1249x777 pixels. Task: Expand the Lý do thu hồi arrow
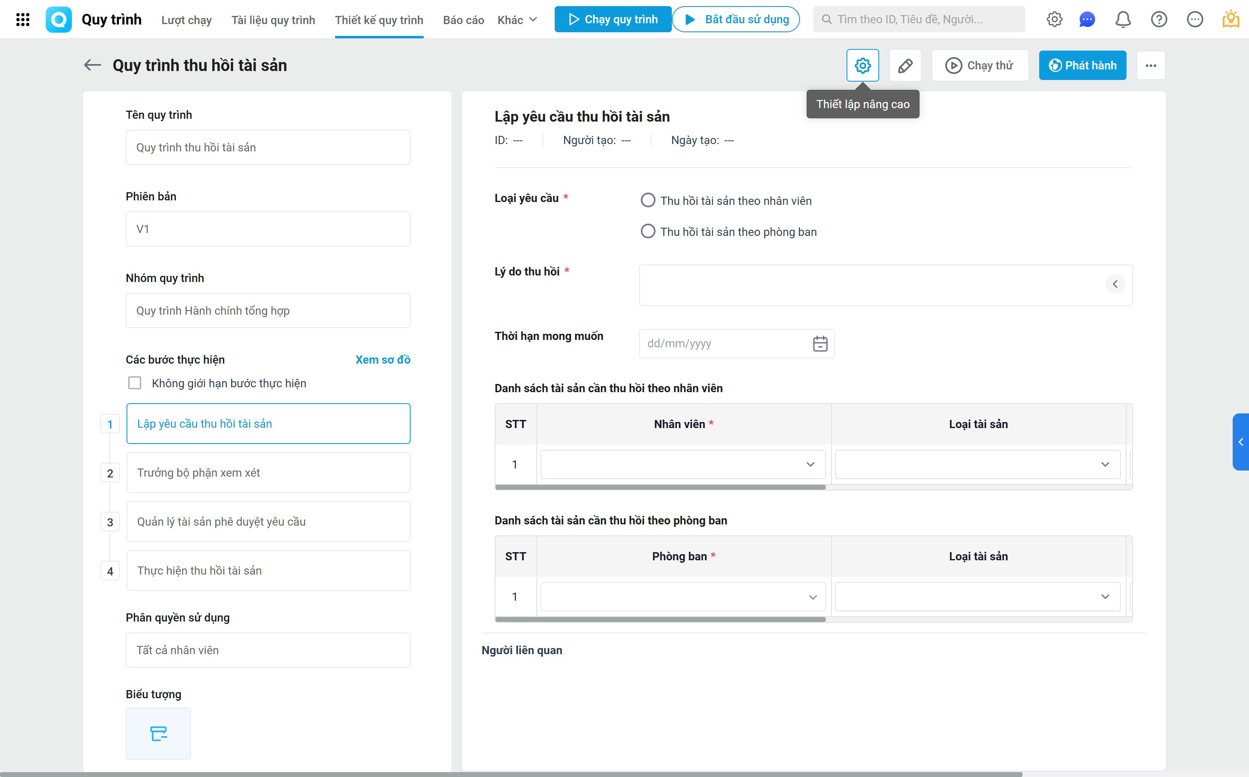[1115, 284]
